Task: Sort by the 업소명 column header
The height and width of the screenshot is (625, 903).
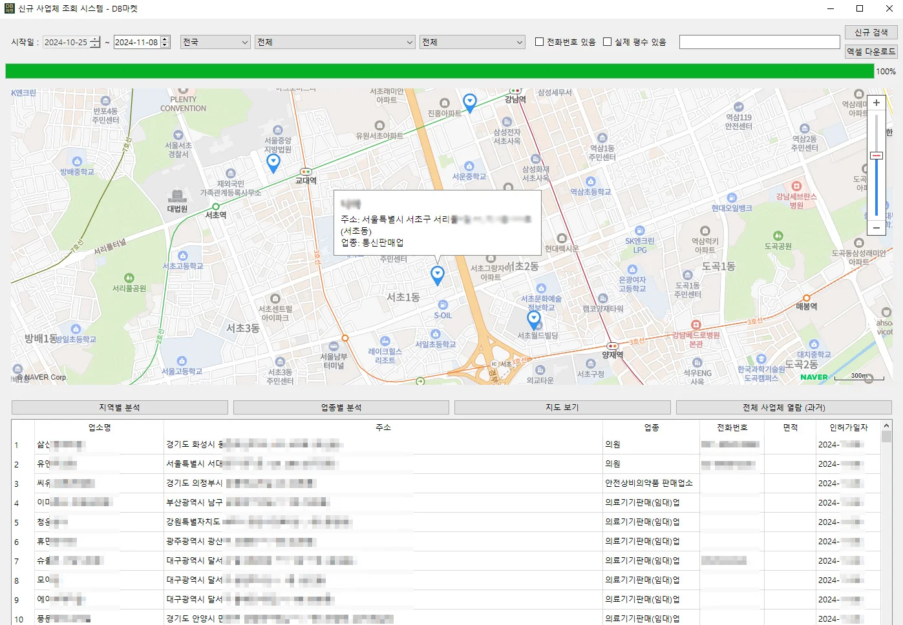Action: (100, 427)
